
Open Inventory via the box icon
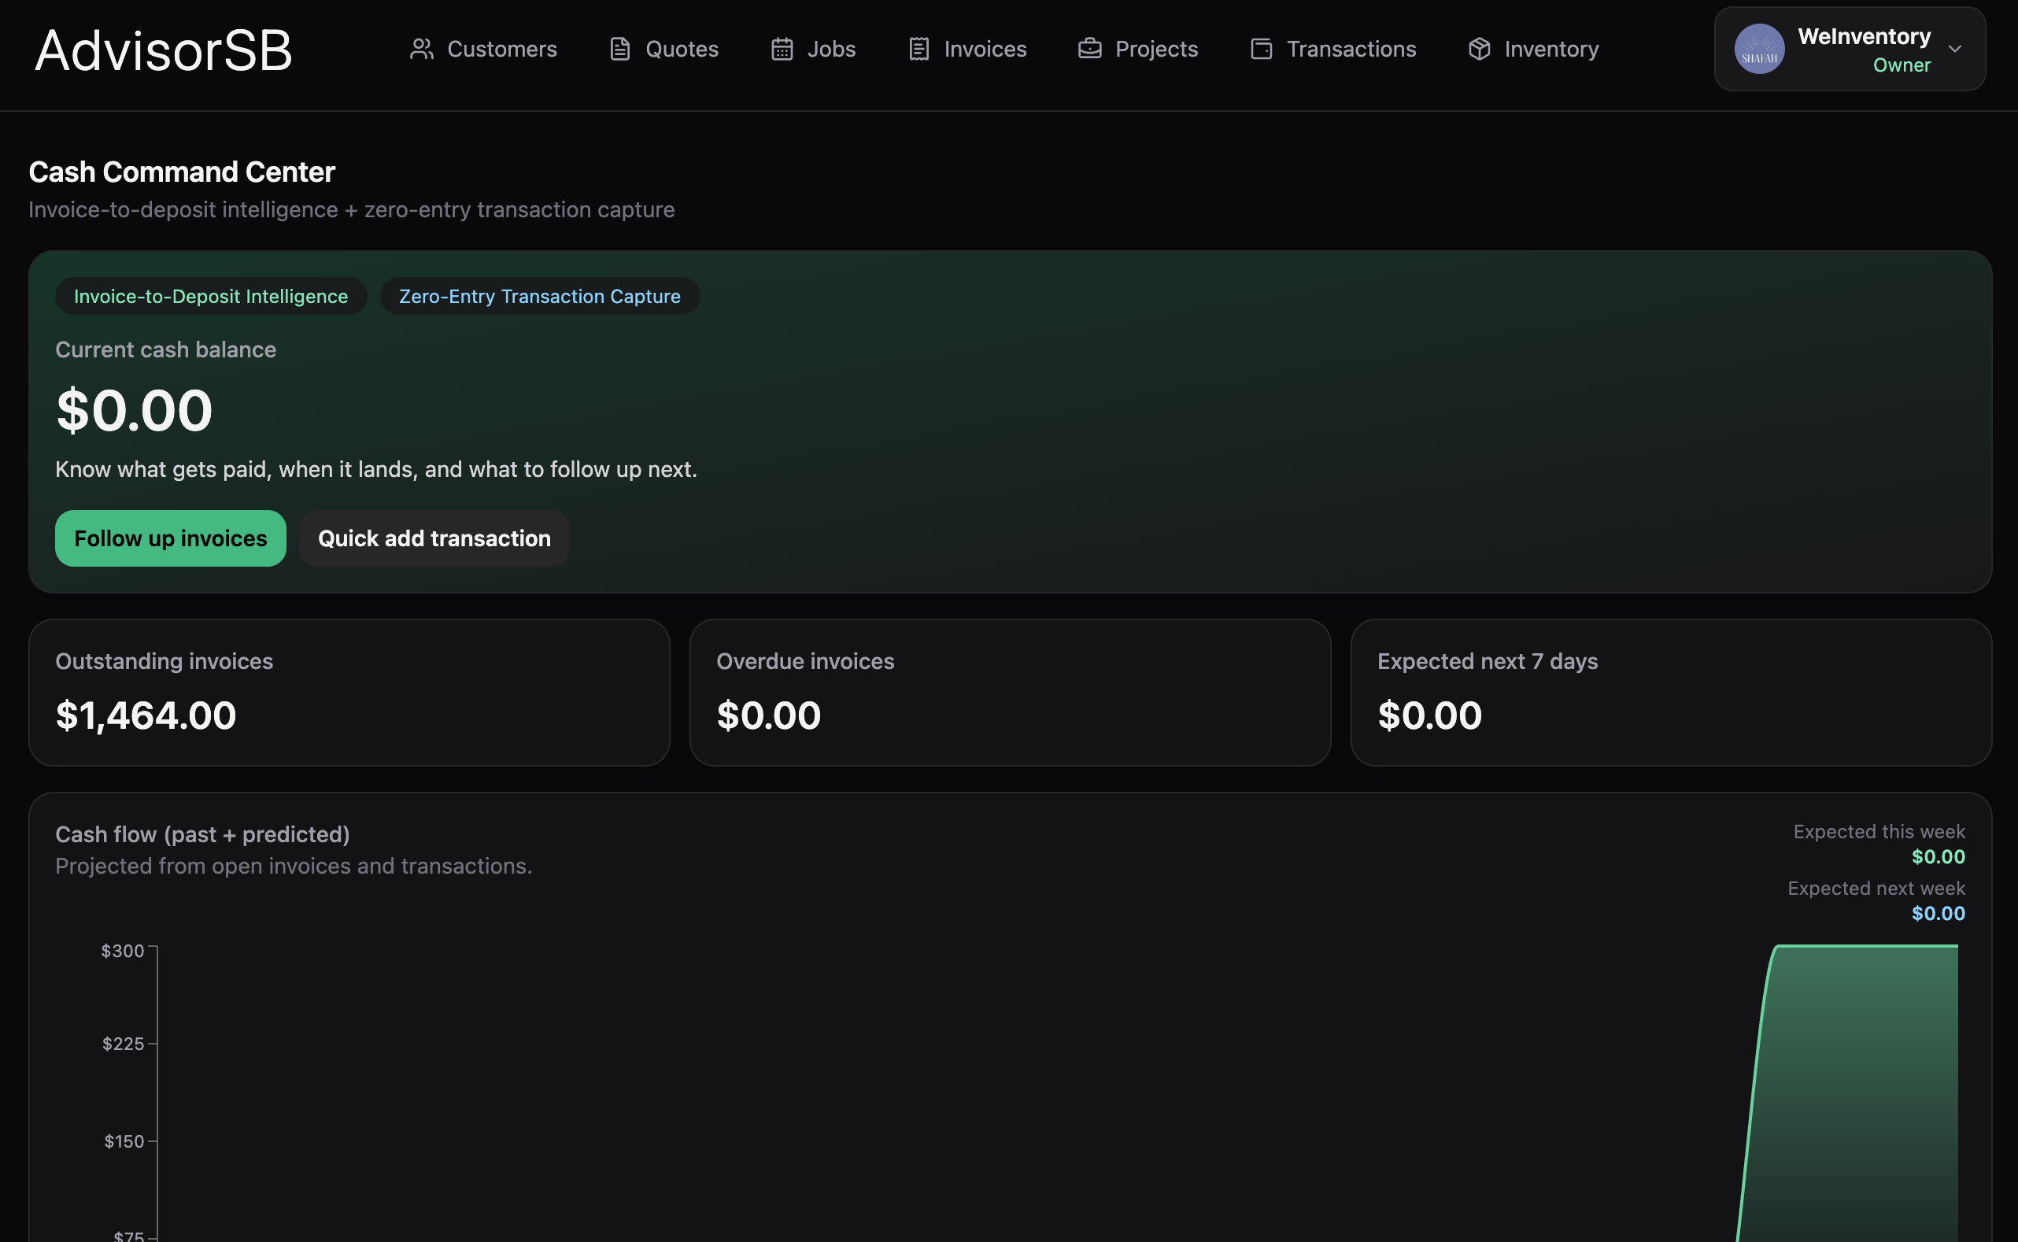point(1479,50)
